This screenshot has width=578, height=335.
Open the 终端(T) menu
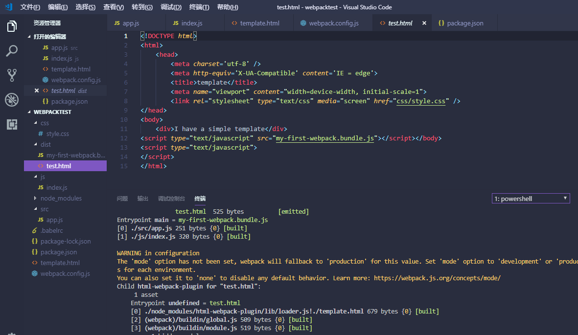point(199,7)
